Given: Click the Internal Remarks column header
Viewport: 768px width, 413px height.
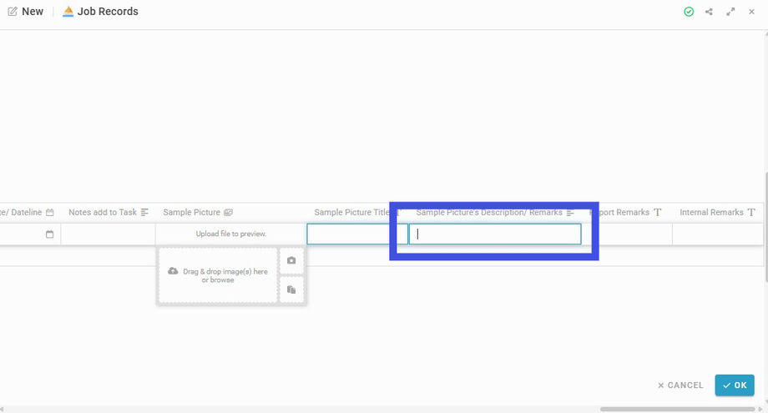Looking at the screenshot, I should pyautogui.click(x=718, y=213).
